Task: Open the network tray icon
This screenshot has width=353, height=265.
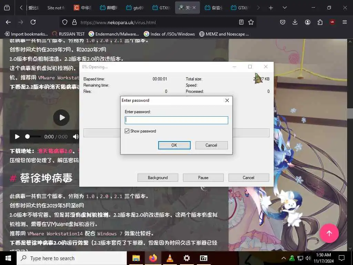Action: click(300, 258)
